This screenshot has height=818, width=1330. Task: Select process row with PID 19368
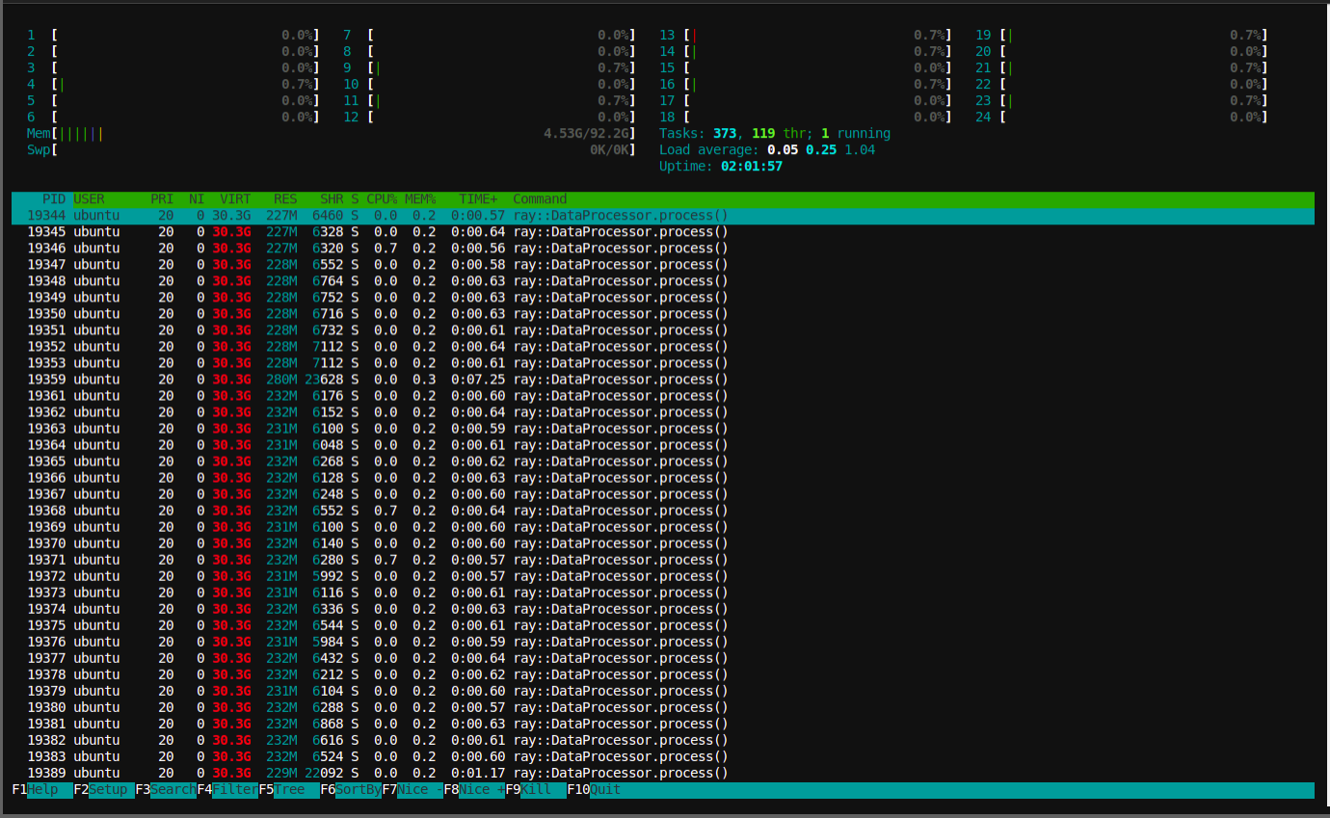pos(663,511)
